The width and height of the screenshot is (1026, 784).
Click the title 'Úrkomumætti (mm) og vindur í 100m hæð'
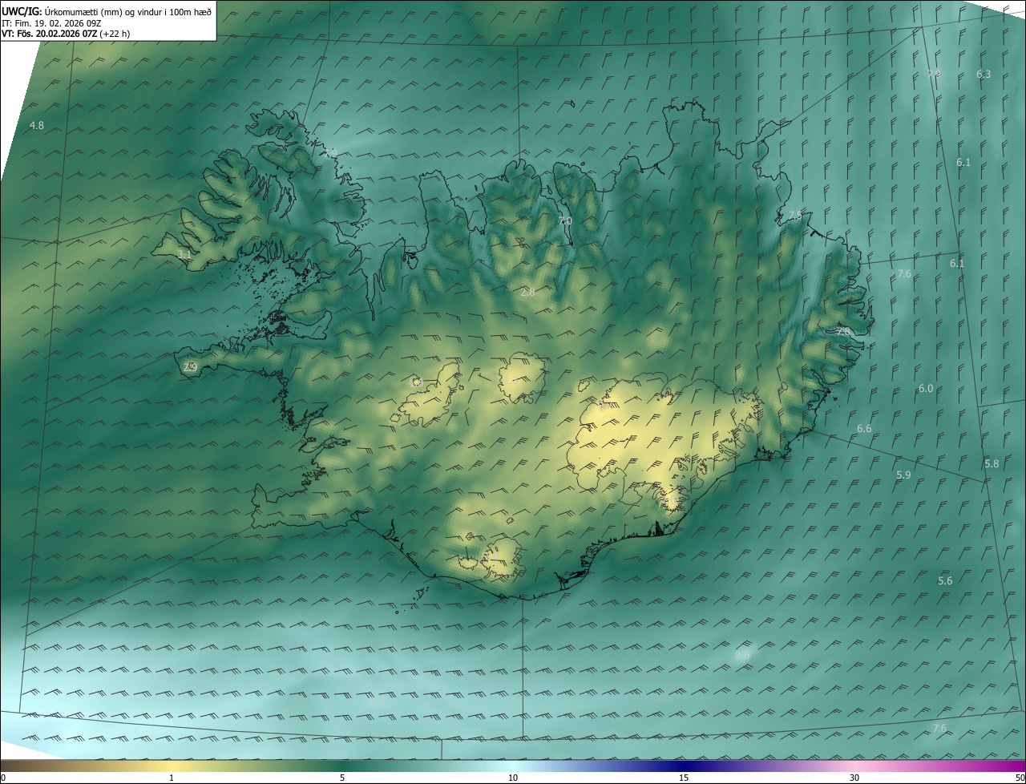point(128,11)
